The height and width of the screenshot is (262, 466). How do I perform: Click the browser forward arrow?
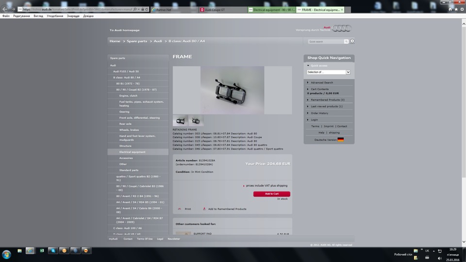(13, 10)
